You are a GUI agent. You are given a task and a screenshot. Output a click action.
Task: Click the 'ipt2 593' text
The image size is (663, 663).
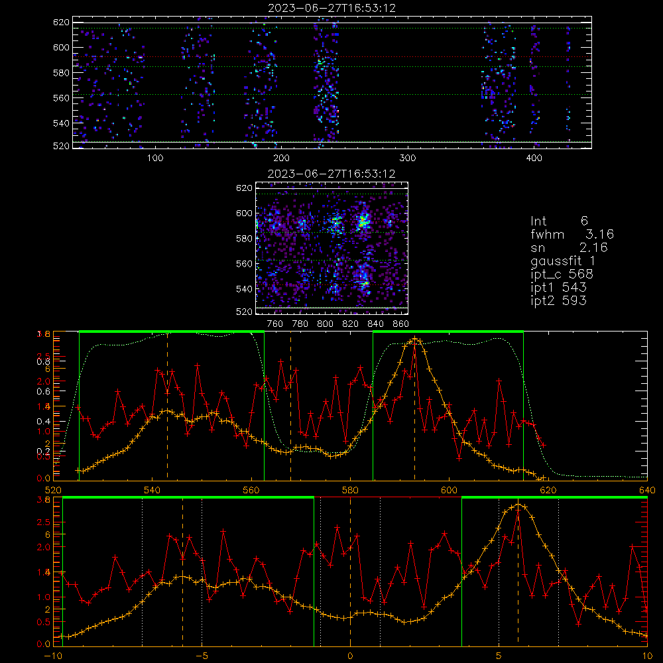(558, 300)
